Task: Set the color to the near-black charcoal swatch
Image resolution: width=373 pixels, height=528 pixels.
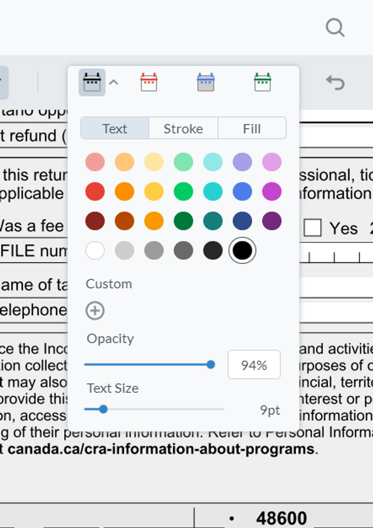Action: [x=213, y=251]
